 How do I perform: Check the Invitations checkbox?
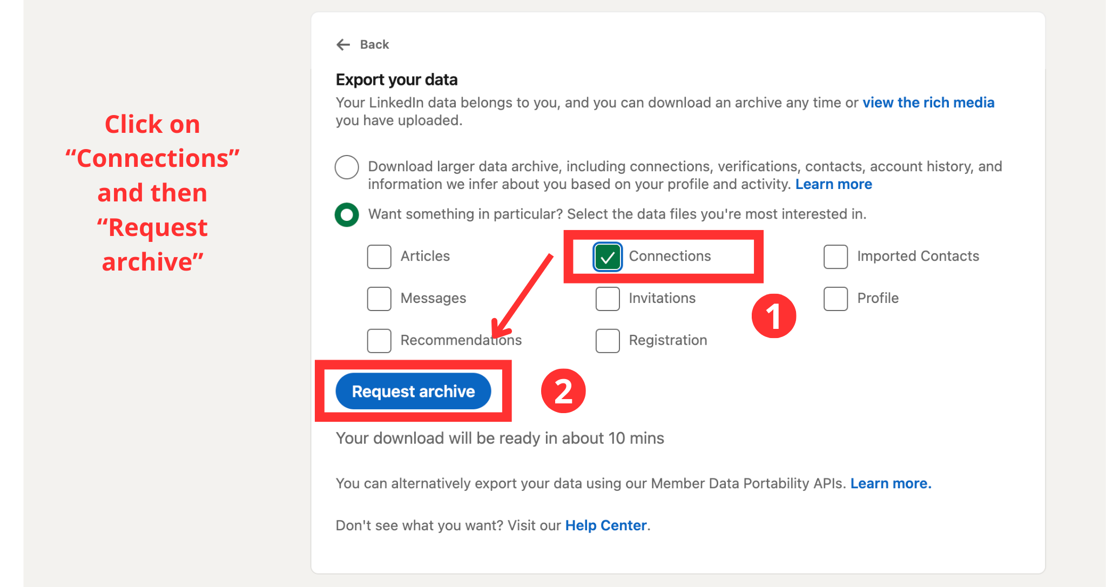tap(607, 299)
